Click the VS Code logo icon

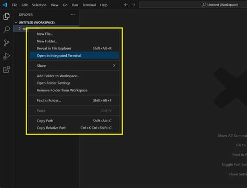(x=5, y=5)
